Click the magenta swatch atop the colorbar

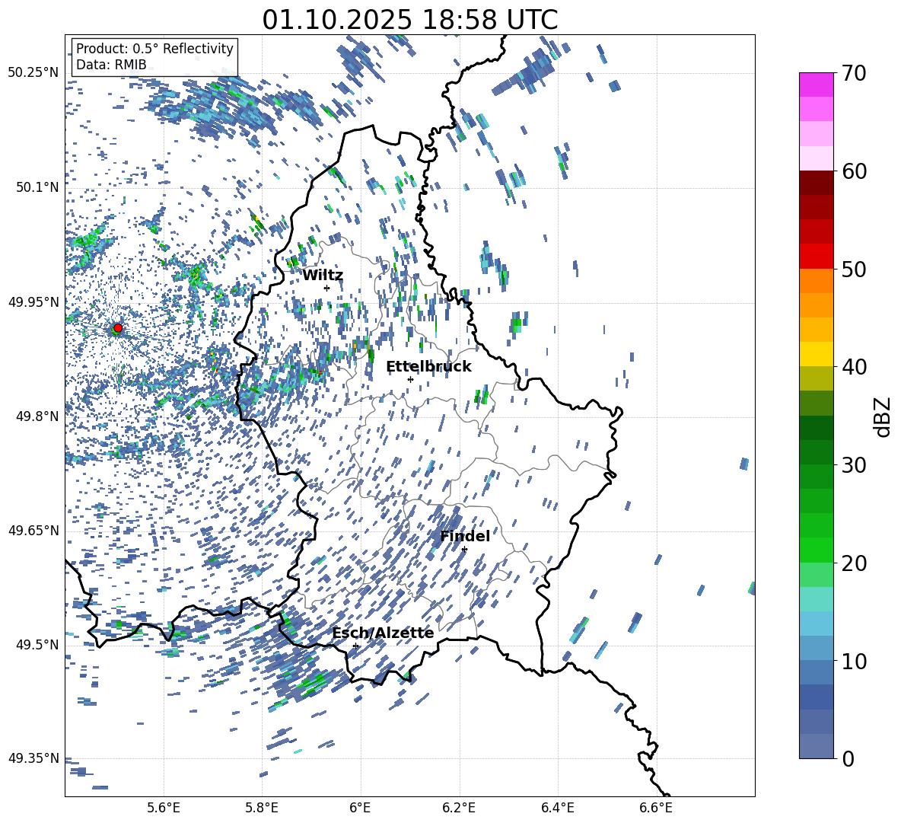point(816,85)
